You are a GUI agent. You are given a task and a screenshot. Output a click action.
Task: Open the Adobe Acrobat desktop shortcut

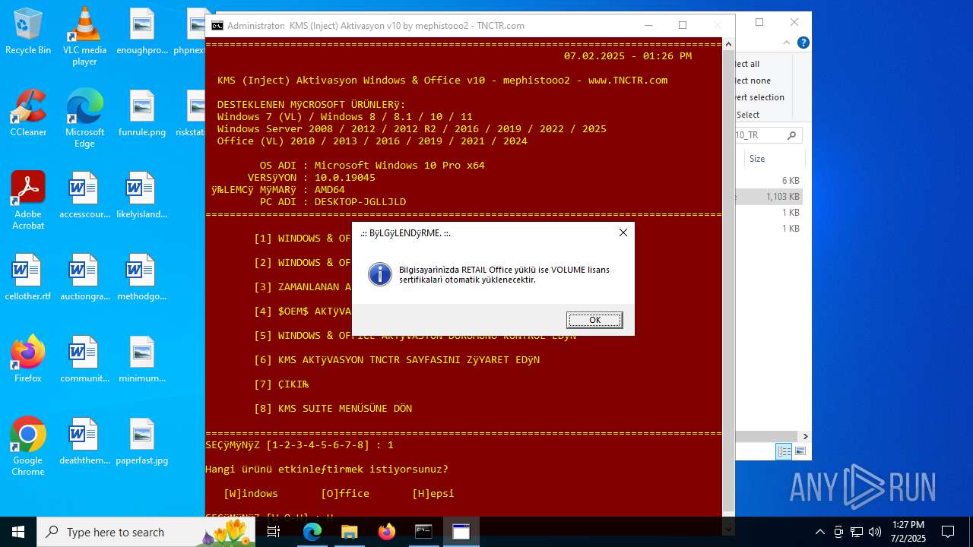coord(28,201)
